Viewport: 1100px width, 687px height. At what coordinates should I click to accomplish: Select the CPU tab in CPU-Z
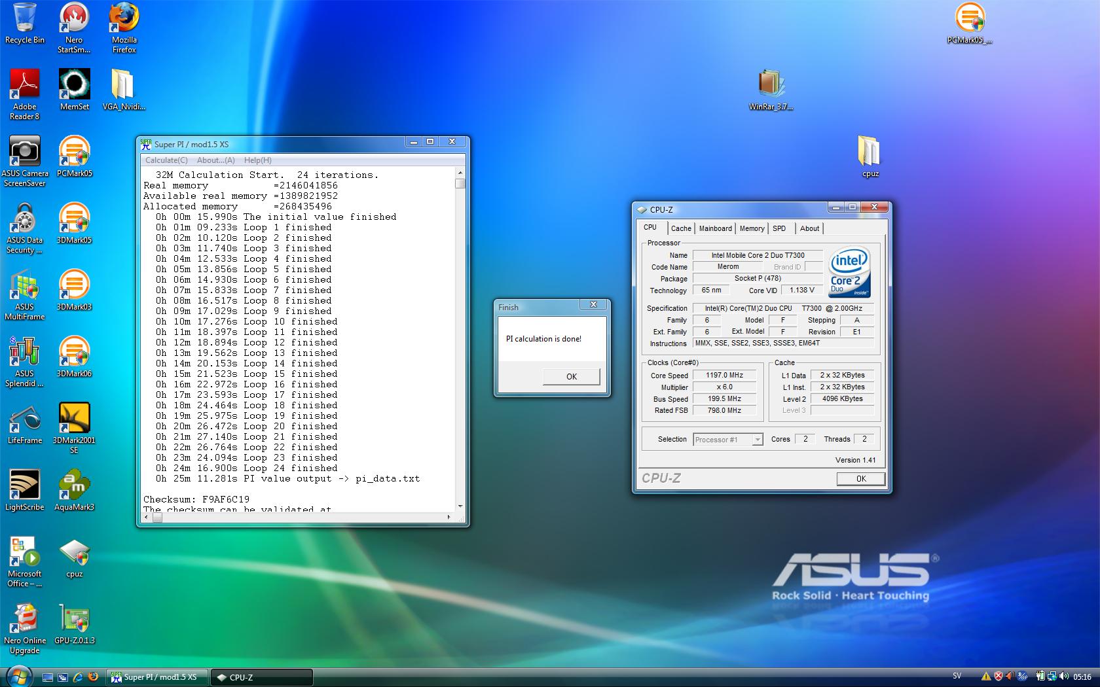650,227
